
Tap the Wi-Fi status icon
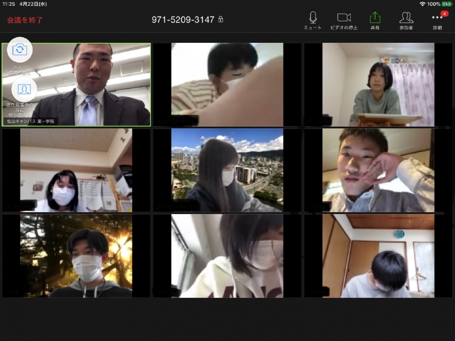tap(422, 4)
